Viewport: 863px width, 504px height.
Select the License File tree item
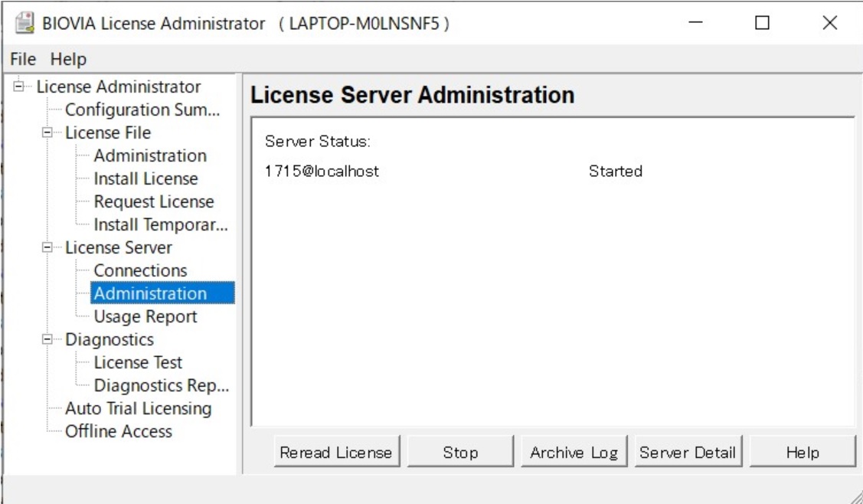[x=108, y=133]
